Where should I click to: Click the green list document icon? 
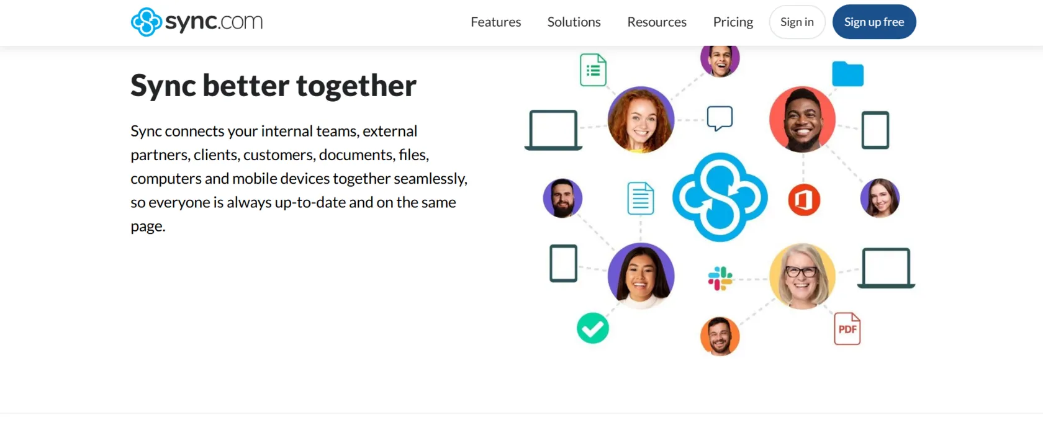(593, 70)
